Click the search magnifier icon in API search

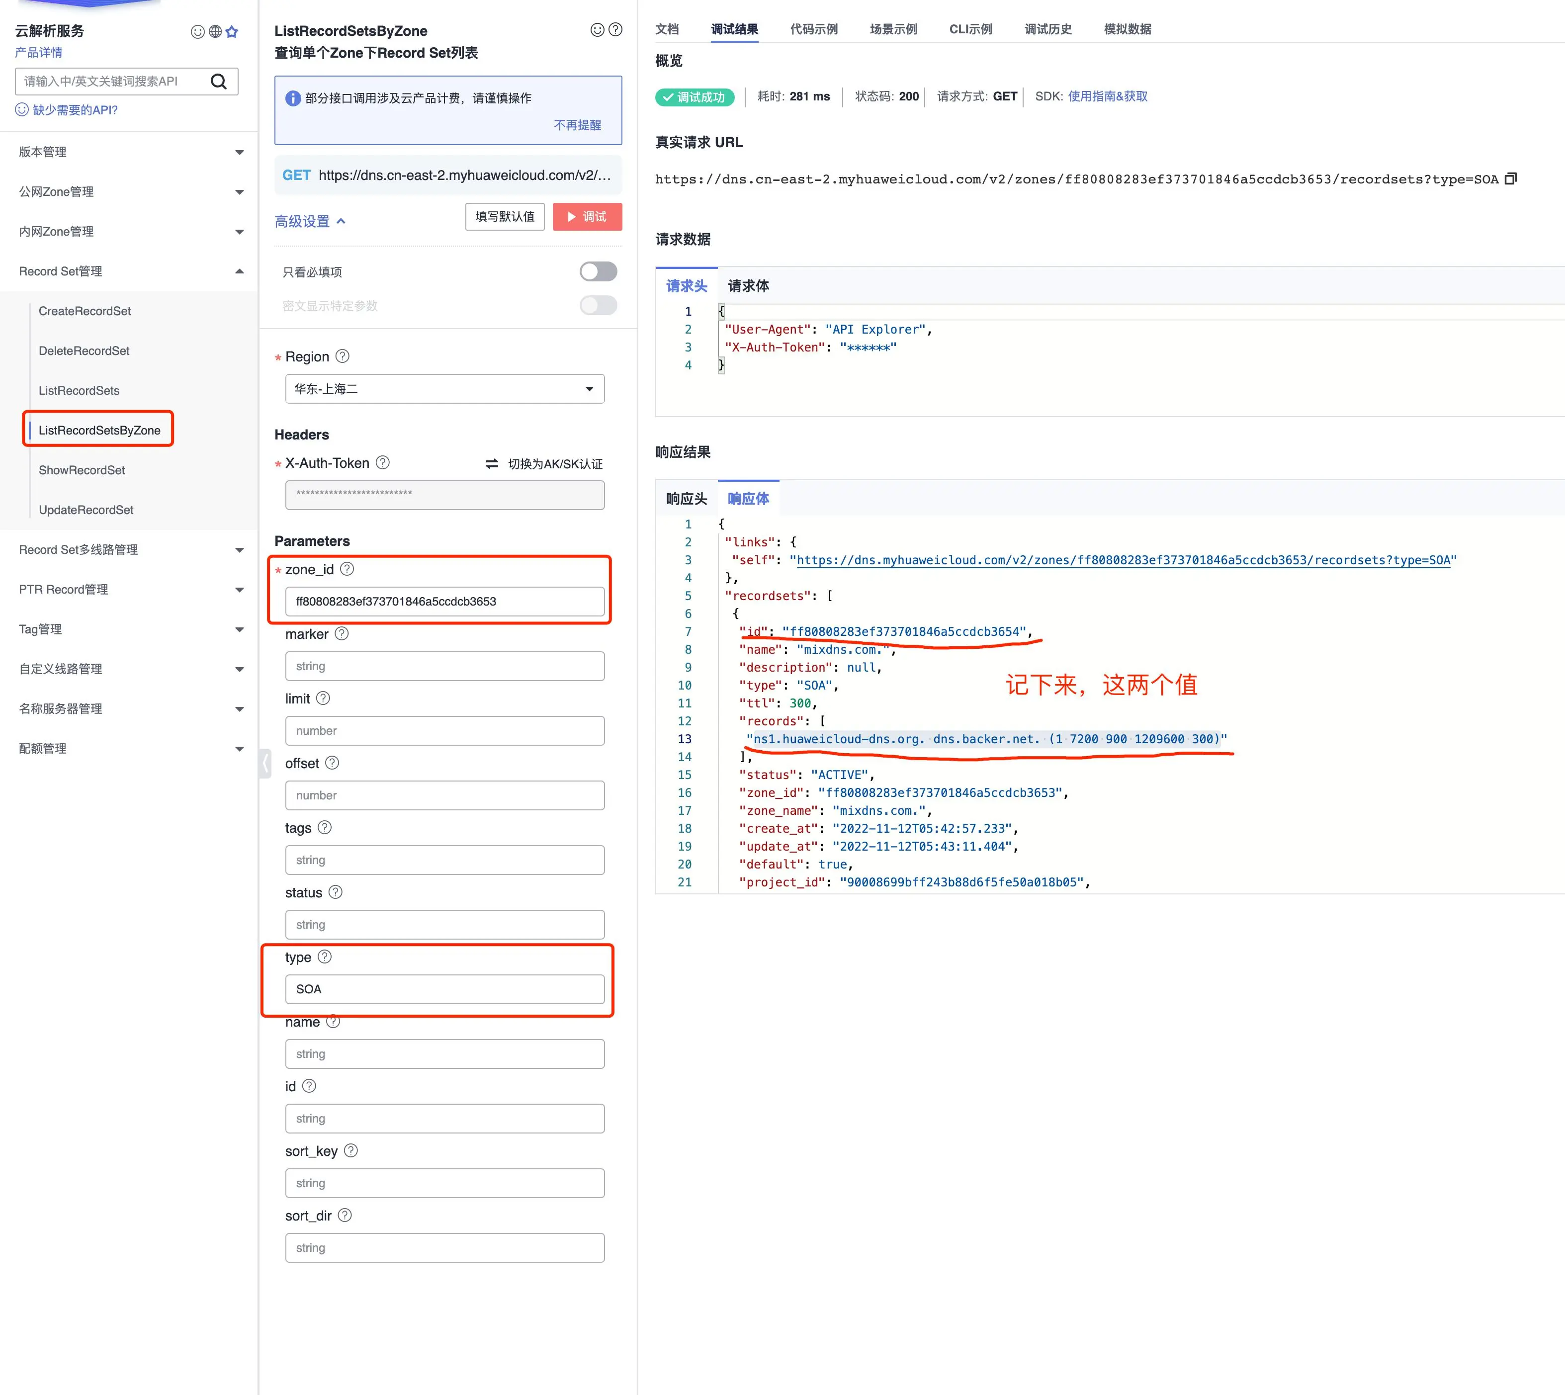coord(218,81)
